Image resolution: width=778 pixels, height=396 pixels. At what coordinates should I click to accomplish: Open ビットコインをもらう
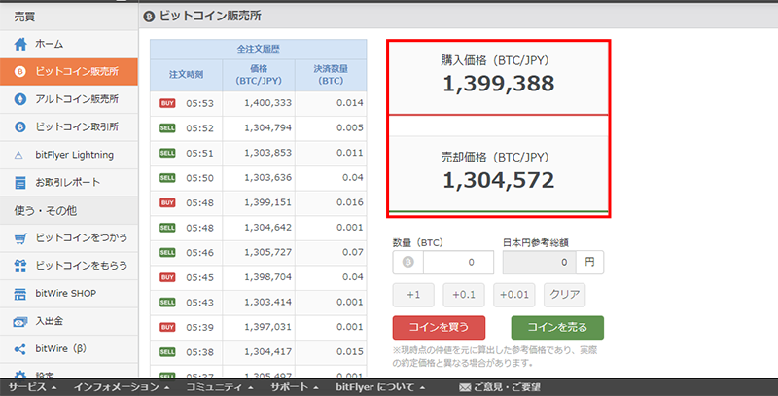pyautogui.click(x=69, y=266)
